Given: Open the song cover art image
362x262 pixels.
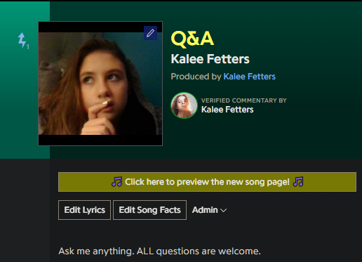Looking at the screenshot, I should pos(100,84).
